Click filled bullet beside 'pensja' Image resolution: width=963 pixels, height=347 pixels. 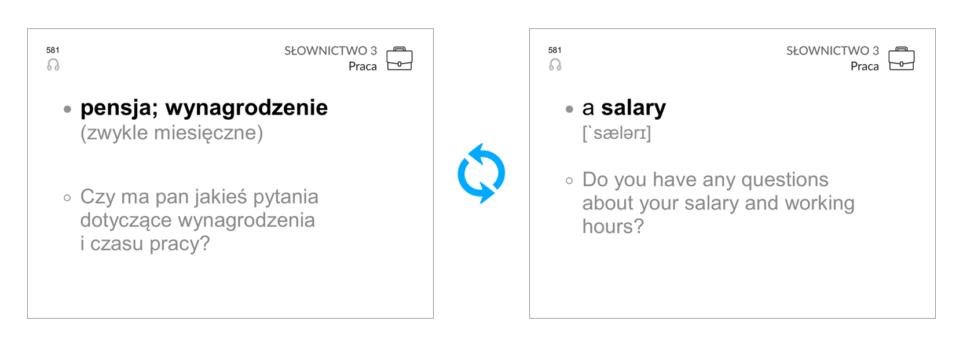pos(68,109)
